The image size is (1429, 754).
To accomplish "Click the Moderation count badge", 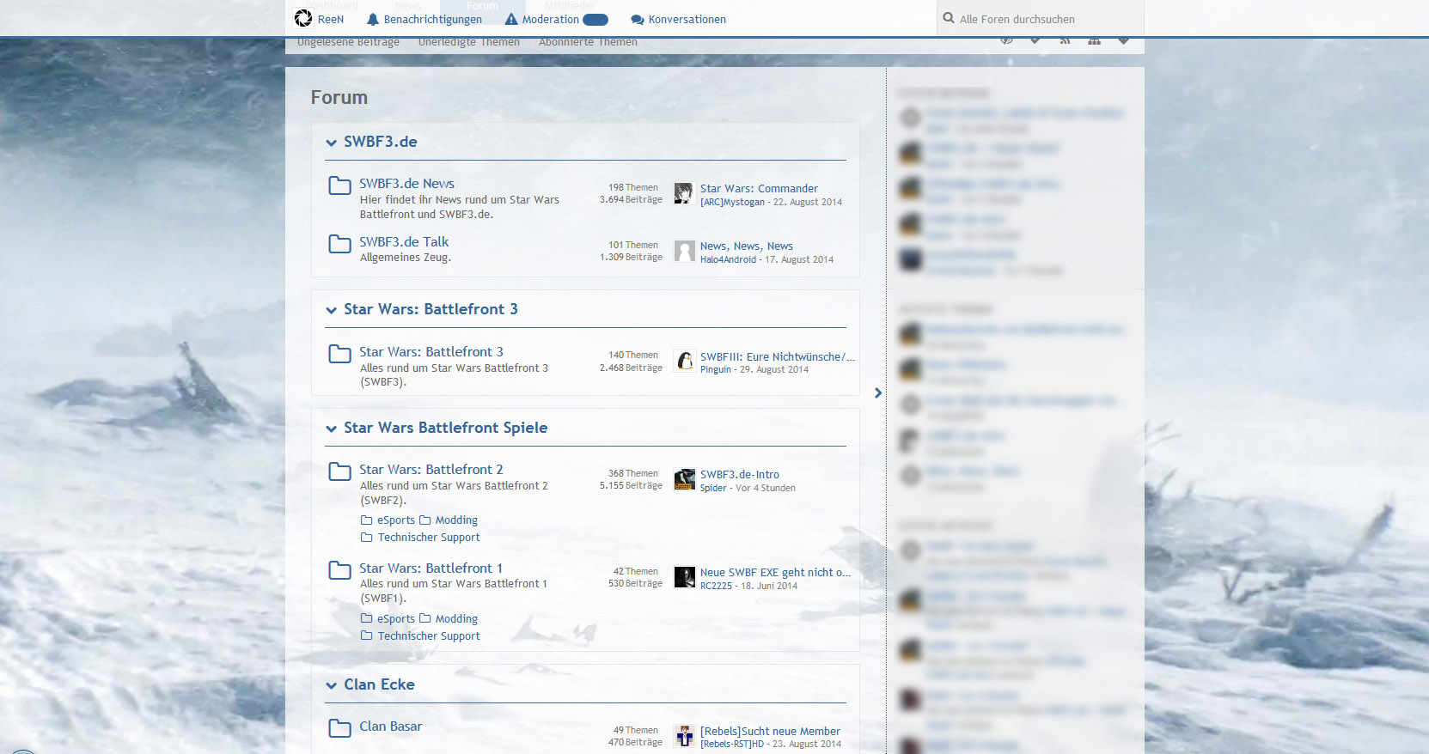I will click(x=595, y=19).
